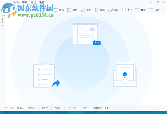Image resolution: width=167 pixels, height=114 pixels.
Task: Click the 保存 save button
Action: coord(45,10)
